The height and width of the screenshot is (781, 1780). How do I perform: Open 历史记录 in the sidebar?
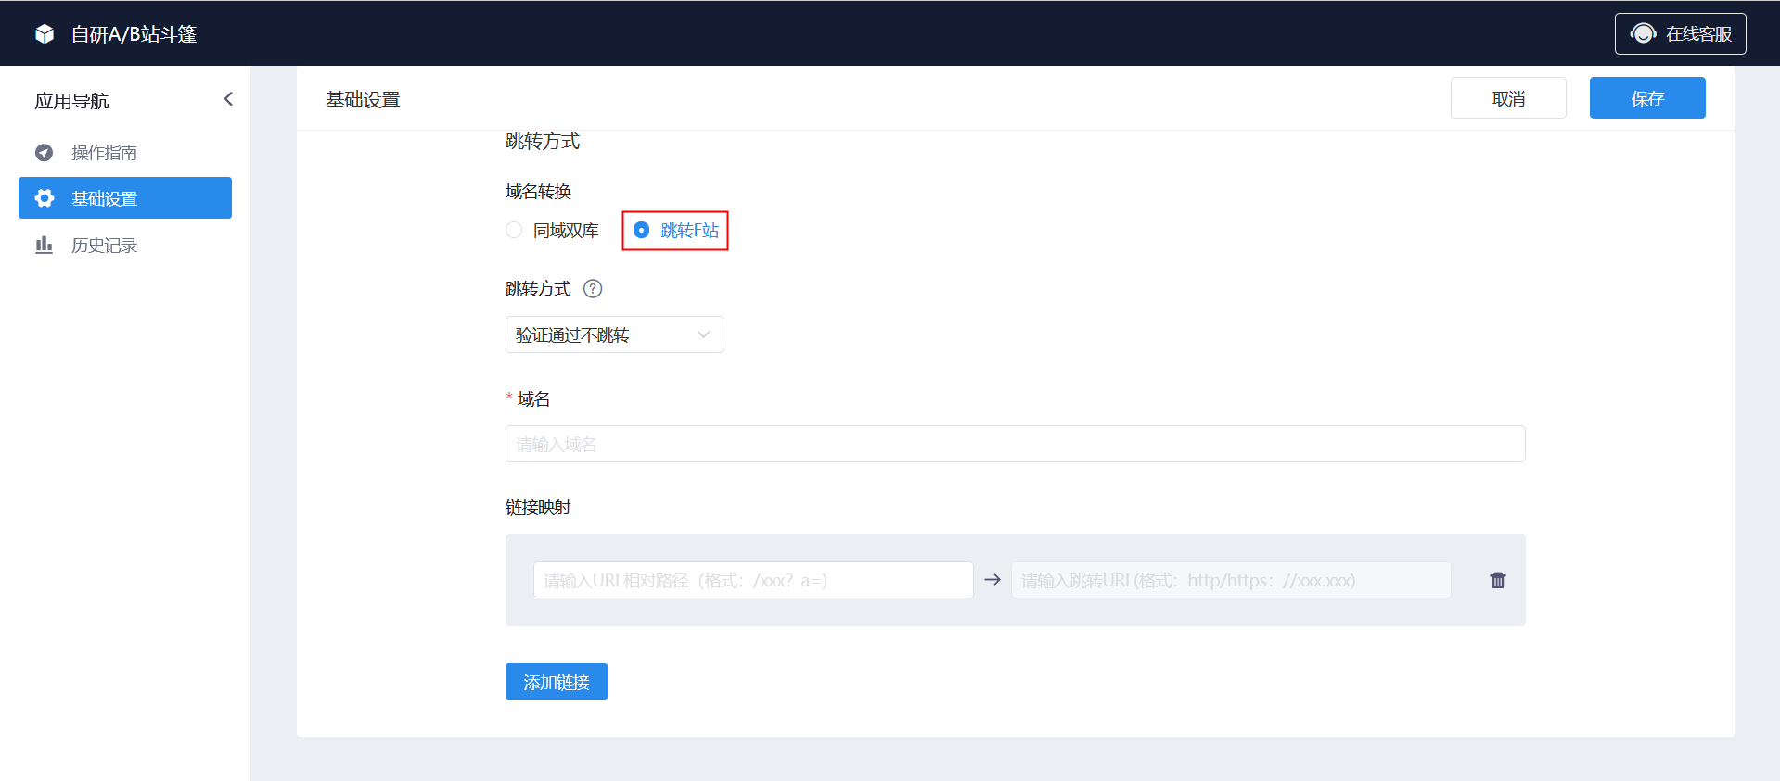tap(125, 245)
